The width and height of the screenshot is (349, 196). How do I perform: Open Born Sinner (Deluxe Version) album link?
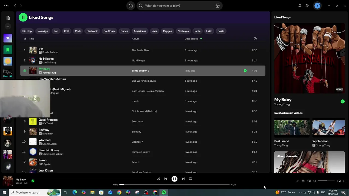[x=148, y=91]
